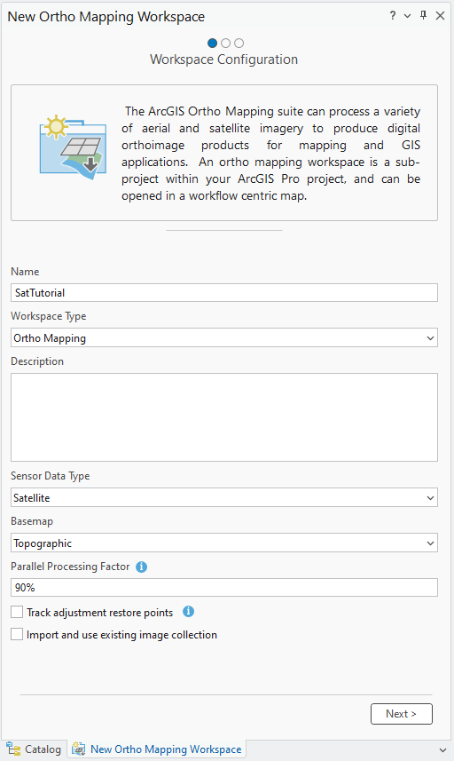Screen dimensions: 454x761
Task: Switch to the Catalog tab
Action: click(x=34, y=749)
